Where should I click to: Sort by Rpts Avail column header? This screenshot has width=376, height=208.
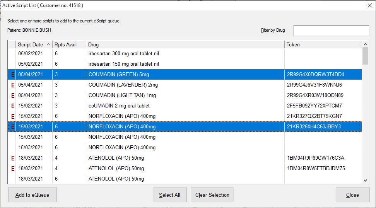(x=69, y=44)
